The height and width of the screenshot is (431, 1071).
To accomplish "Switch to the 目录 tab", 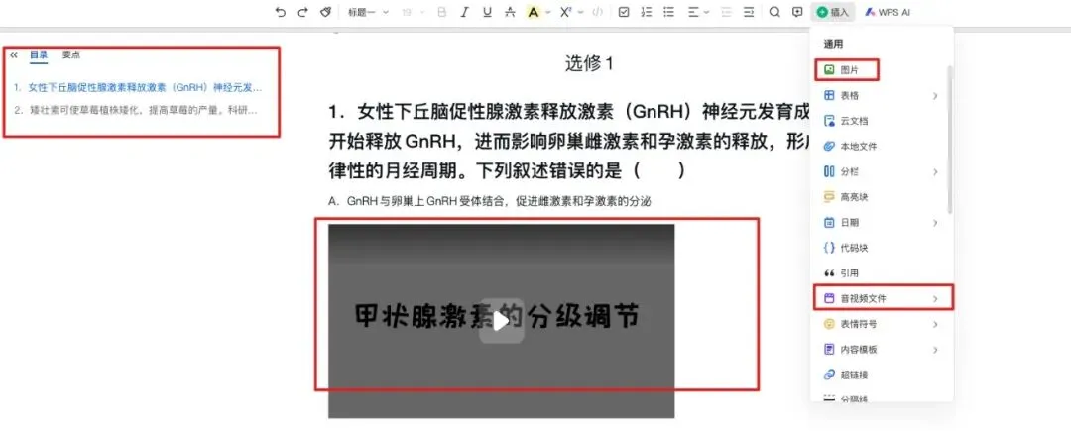I will (39, 54).
